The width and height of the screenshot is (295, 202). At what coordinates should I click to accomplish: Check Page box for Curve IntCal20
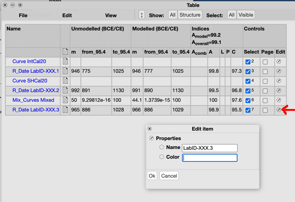click(265, 62)
